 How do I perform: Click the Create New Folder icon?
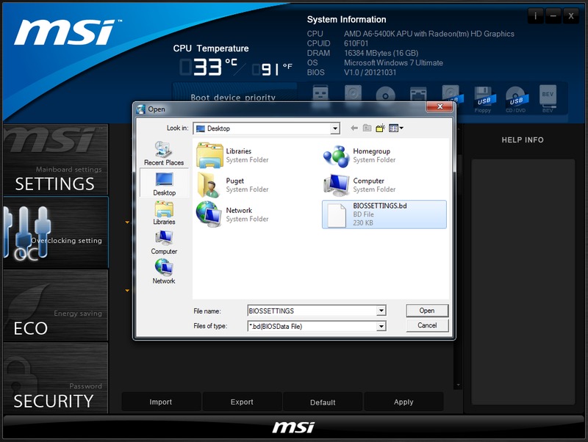[x=380, y=128]
